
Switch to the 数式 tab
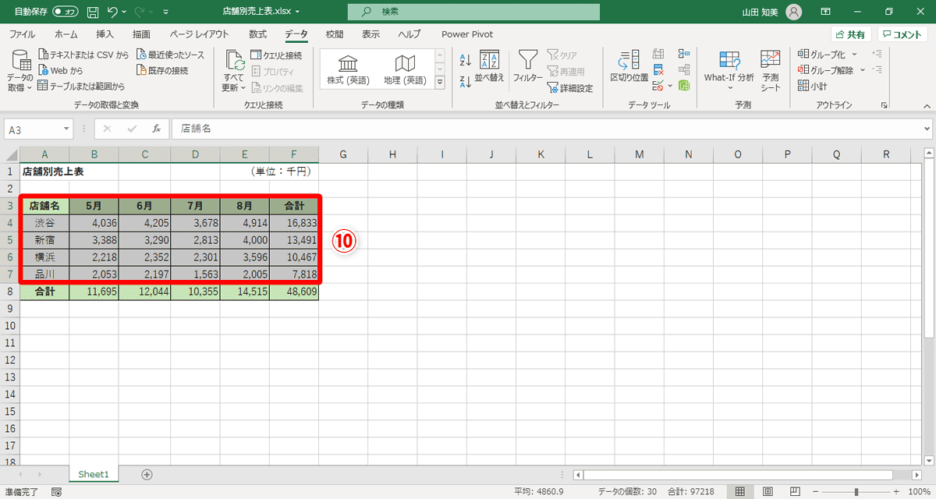point(257,34)
